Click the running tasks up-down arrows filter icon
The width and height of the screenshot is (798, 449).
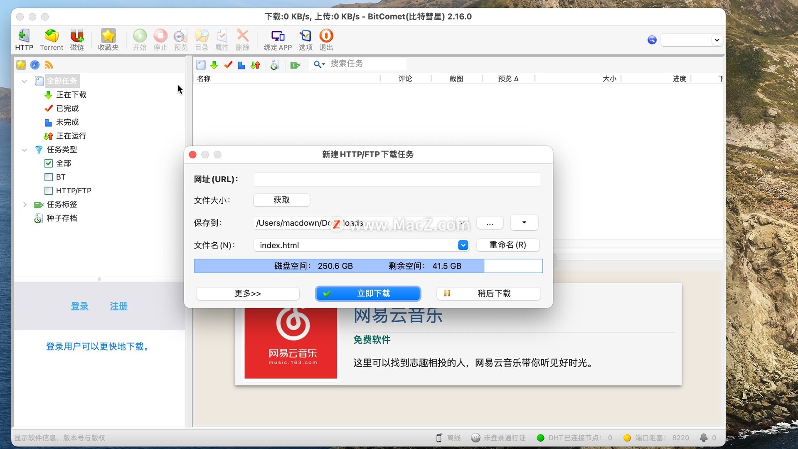pos(255,65)
